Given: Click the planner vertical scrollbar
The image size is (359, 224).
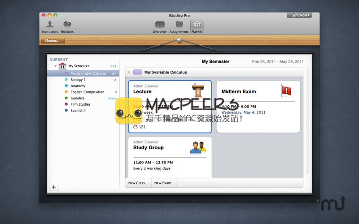Looking at the screenshot, I should [x=307, y=121].
